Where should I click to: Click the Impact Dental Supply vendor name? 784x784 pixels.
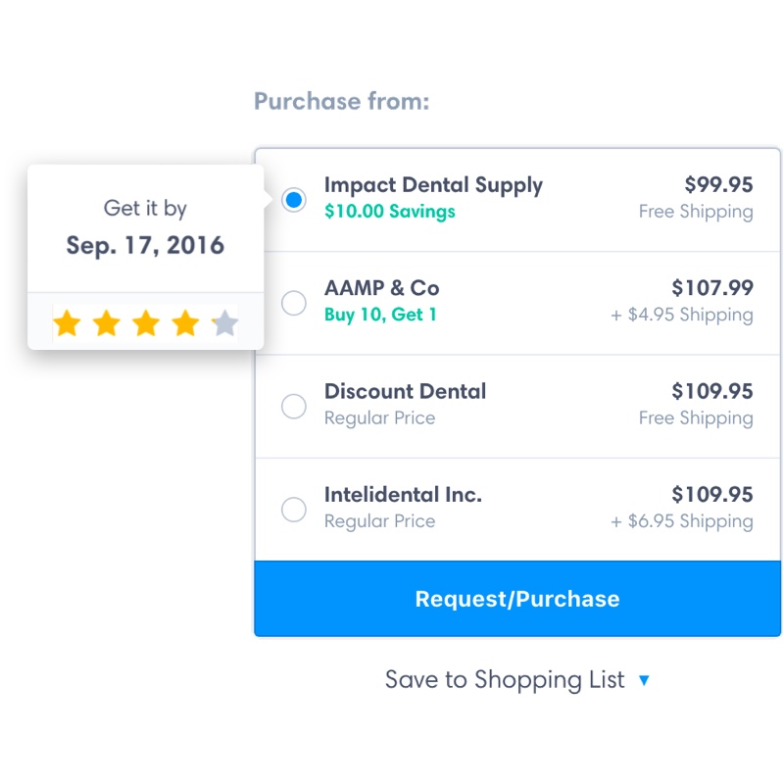433,185
